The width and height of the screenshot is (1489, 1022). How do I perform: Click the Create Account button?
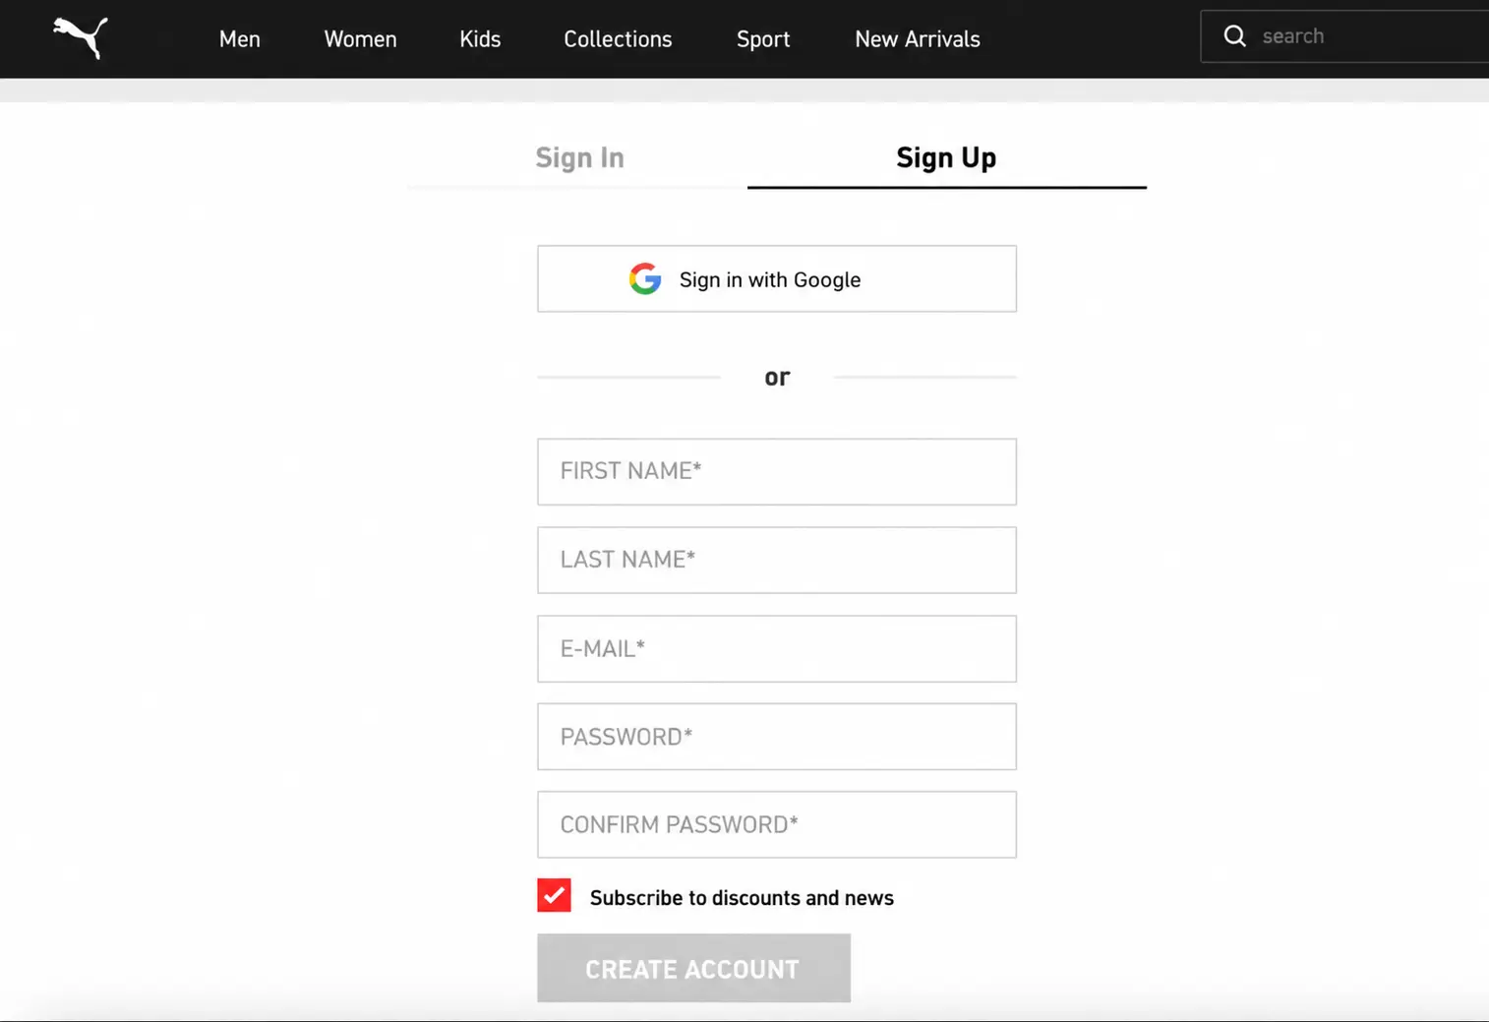[693, 969]
